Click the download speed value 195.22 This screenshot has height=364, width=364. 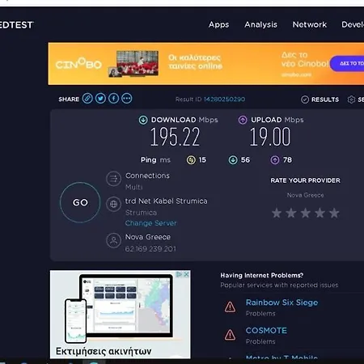tap(176, 138)
